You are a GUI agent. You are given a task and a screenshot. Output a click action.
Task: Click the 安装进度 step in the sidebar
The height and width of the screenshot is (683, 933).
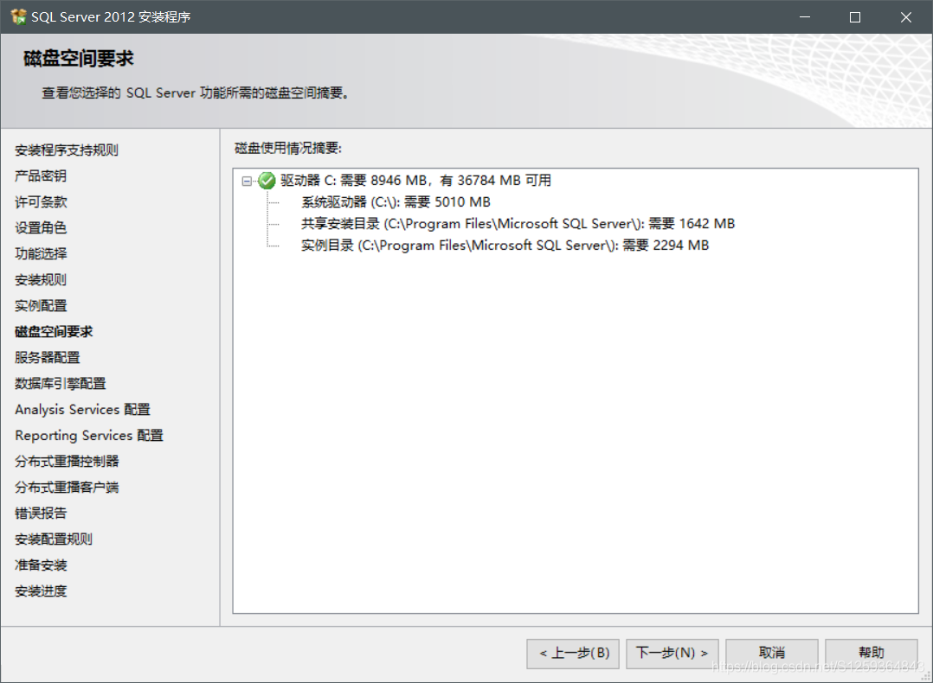coord(41,590)
